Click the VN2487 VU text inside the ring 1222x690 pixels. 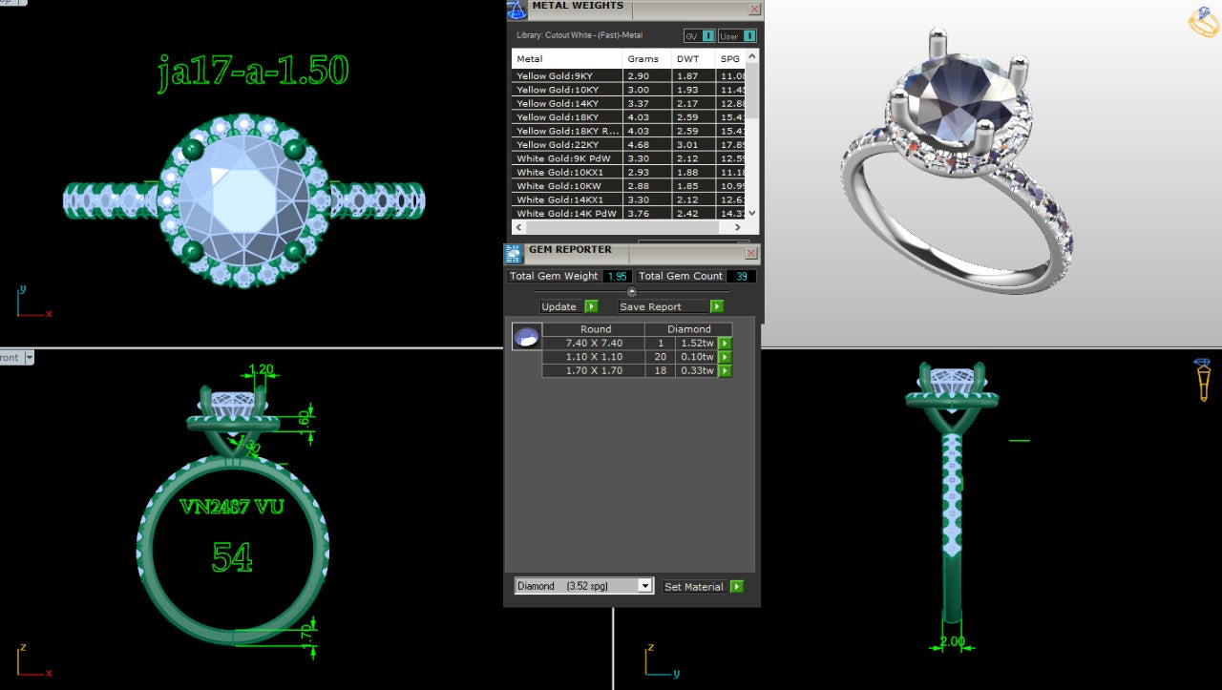point(232,507)
